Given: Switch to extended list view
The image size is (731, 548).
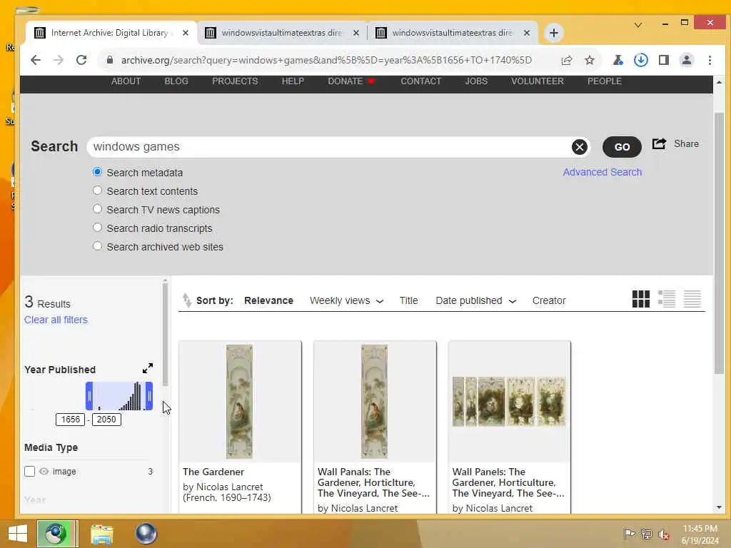Looking at the screenshot, I should (667, 299).
